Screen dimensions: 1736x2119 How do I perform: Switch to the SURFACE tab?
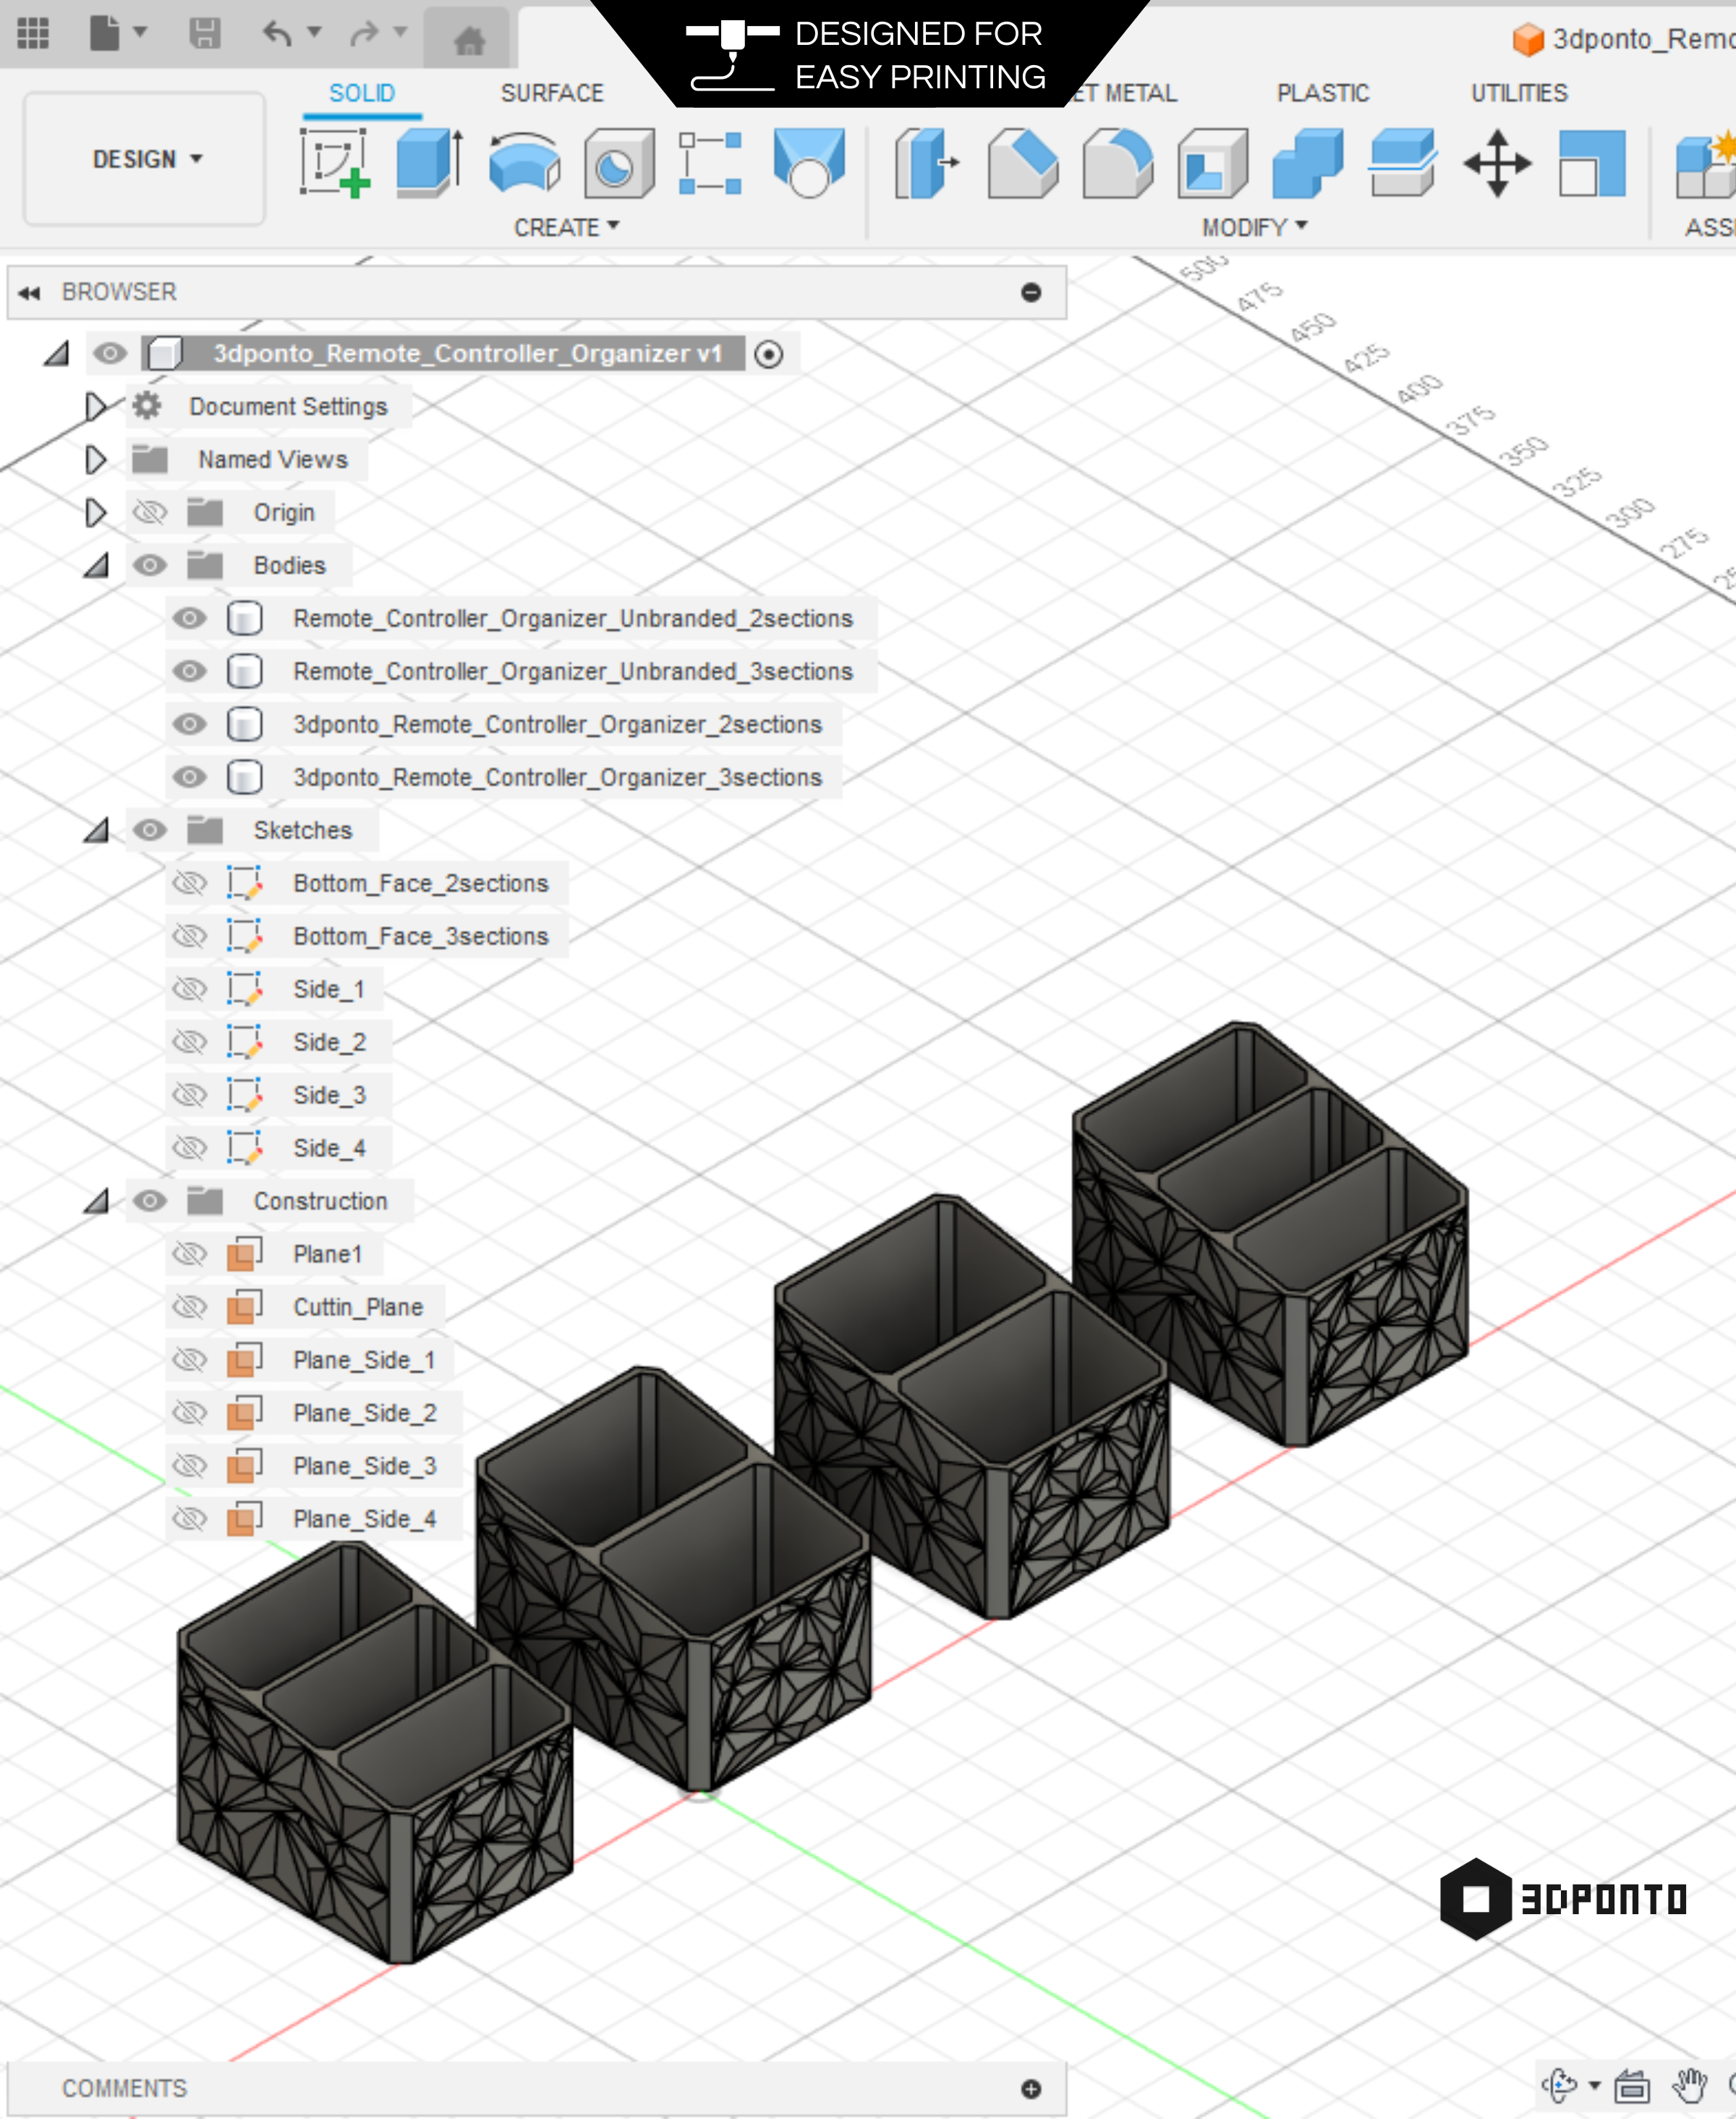click(552, 93)
